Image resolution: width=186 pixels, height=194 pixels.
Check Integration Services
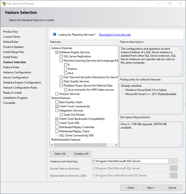click(57, 110)
